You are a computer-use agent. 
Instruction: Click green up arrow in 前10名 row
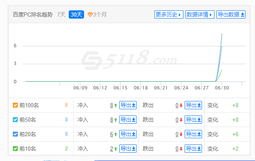click(x=115, y=149)
